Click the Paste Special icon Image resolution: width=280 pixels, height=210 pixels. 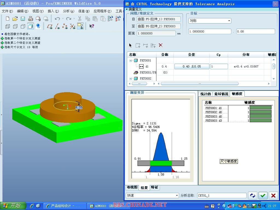[103, 19]
